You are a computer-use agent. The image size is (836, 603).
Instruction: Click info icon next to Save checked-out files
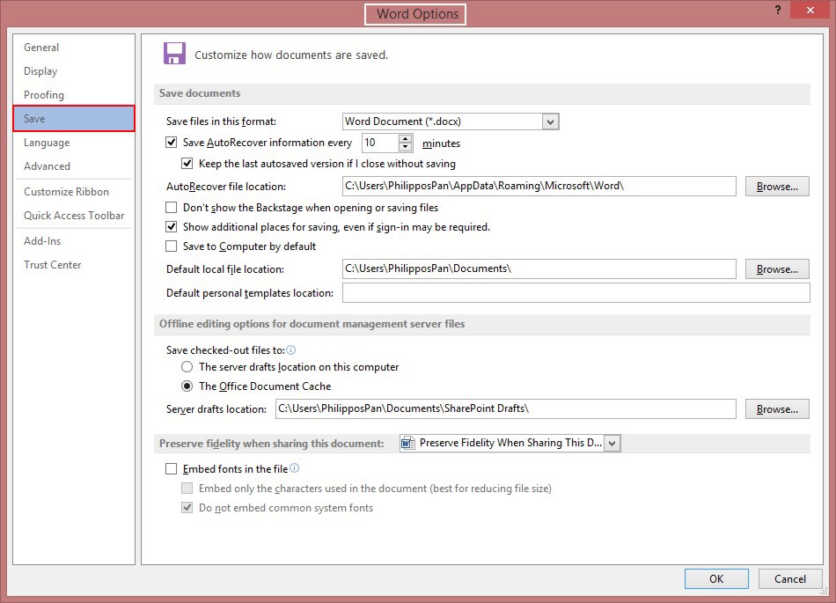291,349
